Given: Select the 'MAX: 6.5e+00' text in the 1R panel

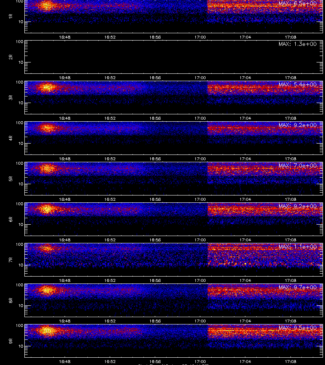Looking at the screenshot, I should coord(298,4).
